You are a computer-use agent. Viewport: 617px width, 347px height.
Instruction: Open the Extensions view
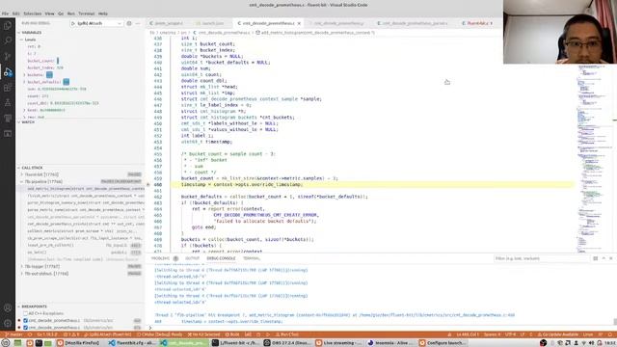pyautogui.click(x=8, y=88)
